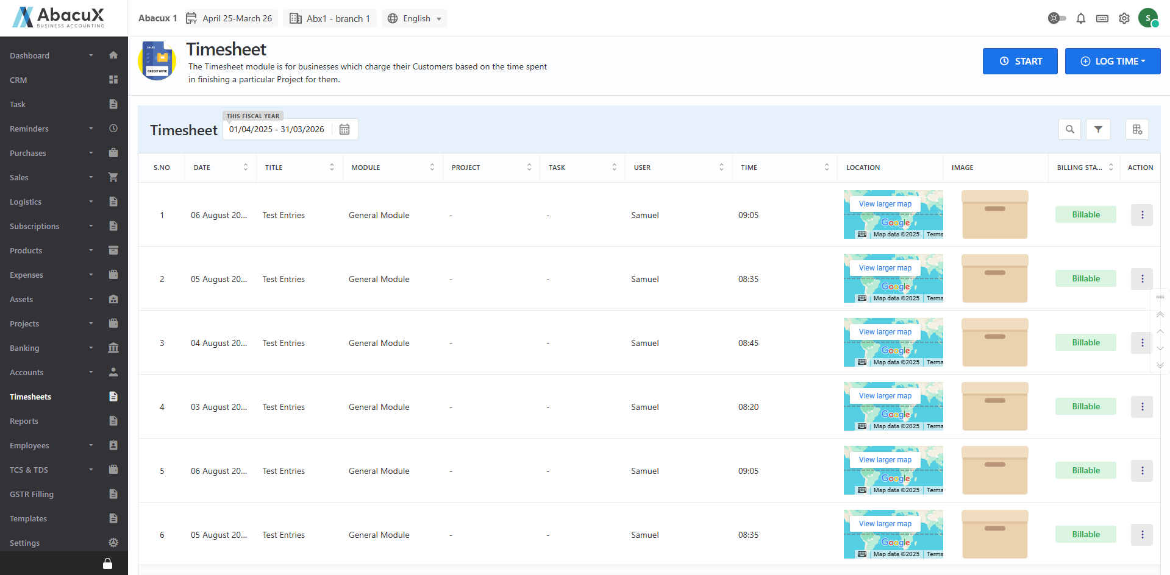Screen dimensions: 1170x575
Task: Toggle the theme switch in header
Action: coord(1057,18)
